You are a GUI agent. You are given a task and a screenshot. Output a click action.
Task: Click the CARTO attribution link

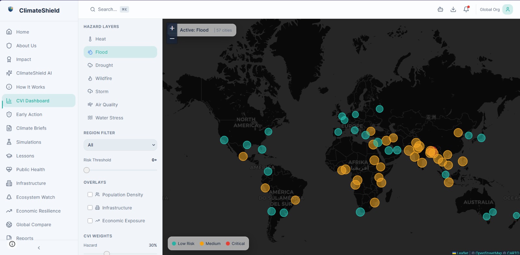click(513, 253)
